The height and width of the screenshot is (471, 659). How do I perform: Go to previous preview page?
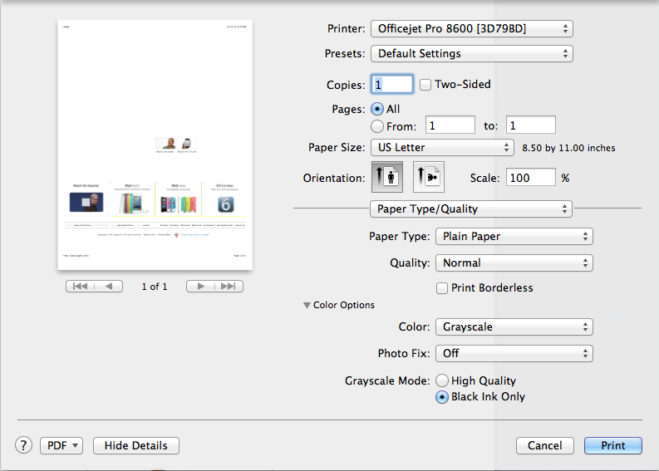point(109,287)
